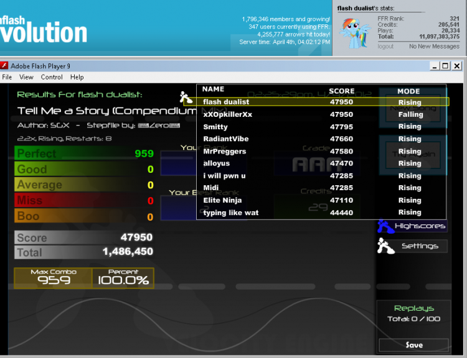
Task: Click the Score value 47950 bar
Action: (x=84, y=237)
